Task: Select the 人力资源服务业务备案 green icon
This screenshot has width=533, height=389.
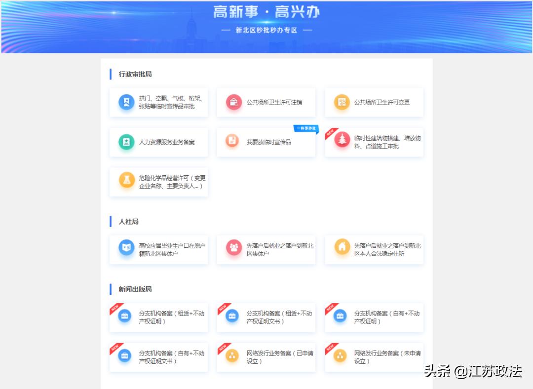Action: point(127,142)
